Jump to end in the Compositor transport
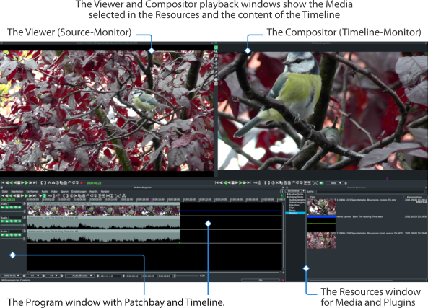The height and width of the screenshot is (308, 428). 249,182
